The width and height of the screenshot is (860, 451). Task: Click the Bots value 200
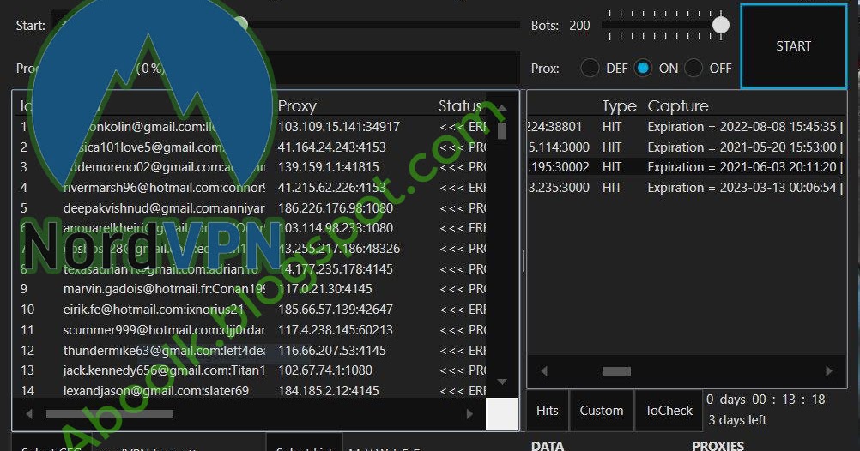579,25
